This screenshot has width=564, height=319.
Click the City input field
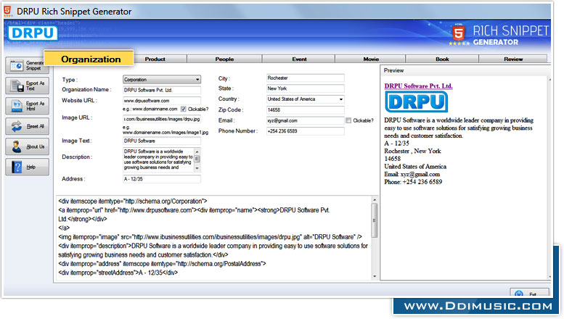coord(305,78)
